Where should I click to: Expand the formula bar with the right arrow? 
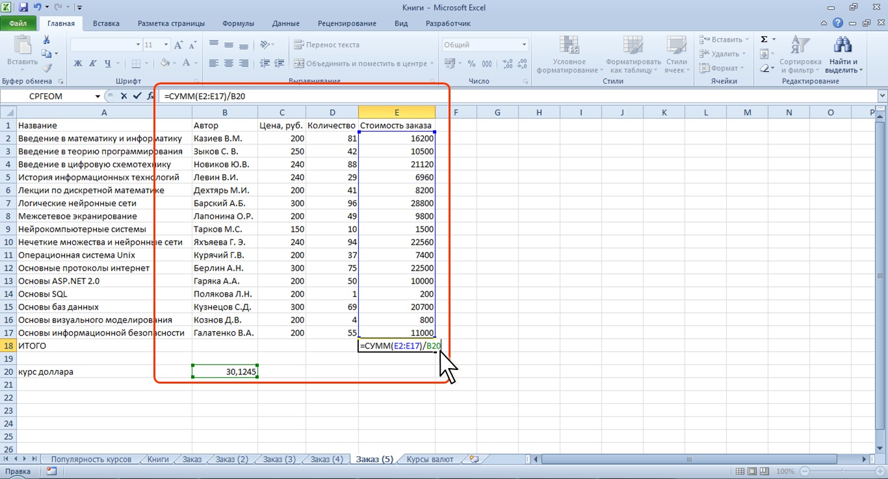point(882,96)
